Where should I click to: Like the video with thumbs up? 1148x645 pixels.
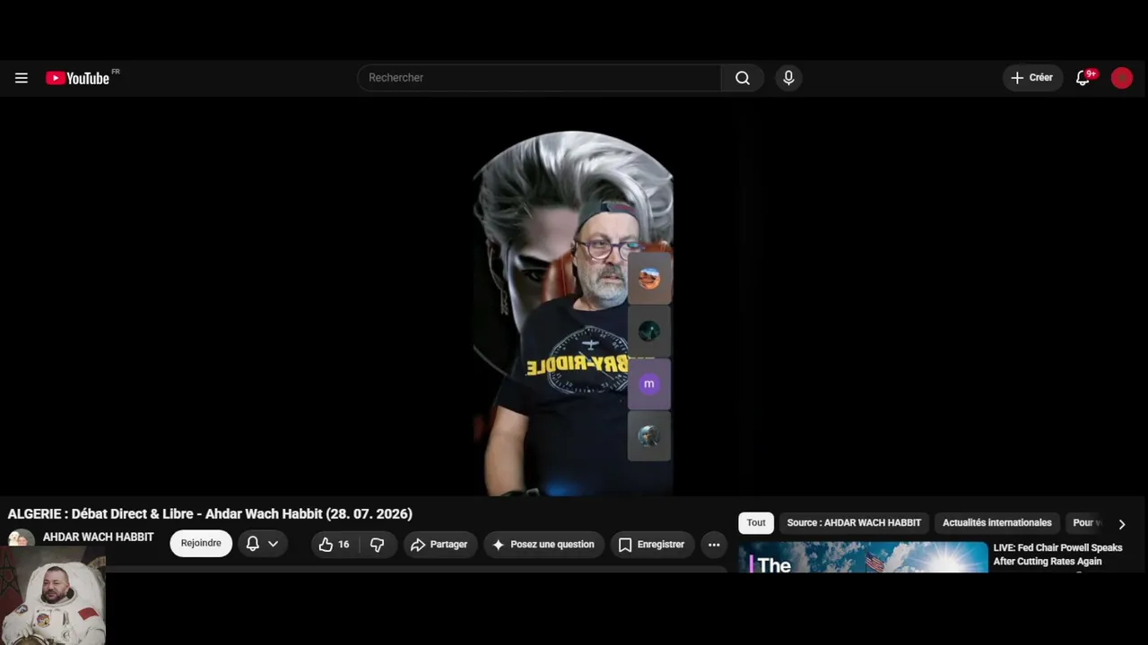(x=334, y=545)
